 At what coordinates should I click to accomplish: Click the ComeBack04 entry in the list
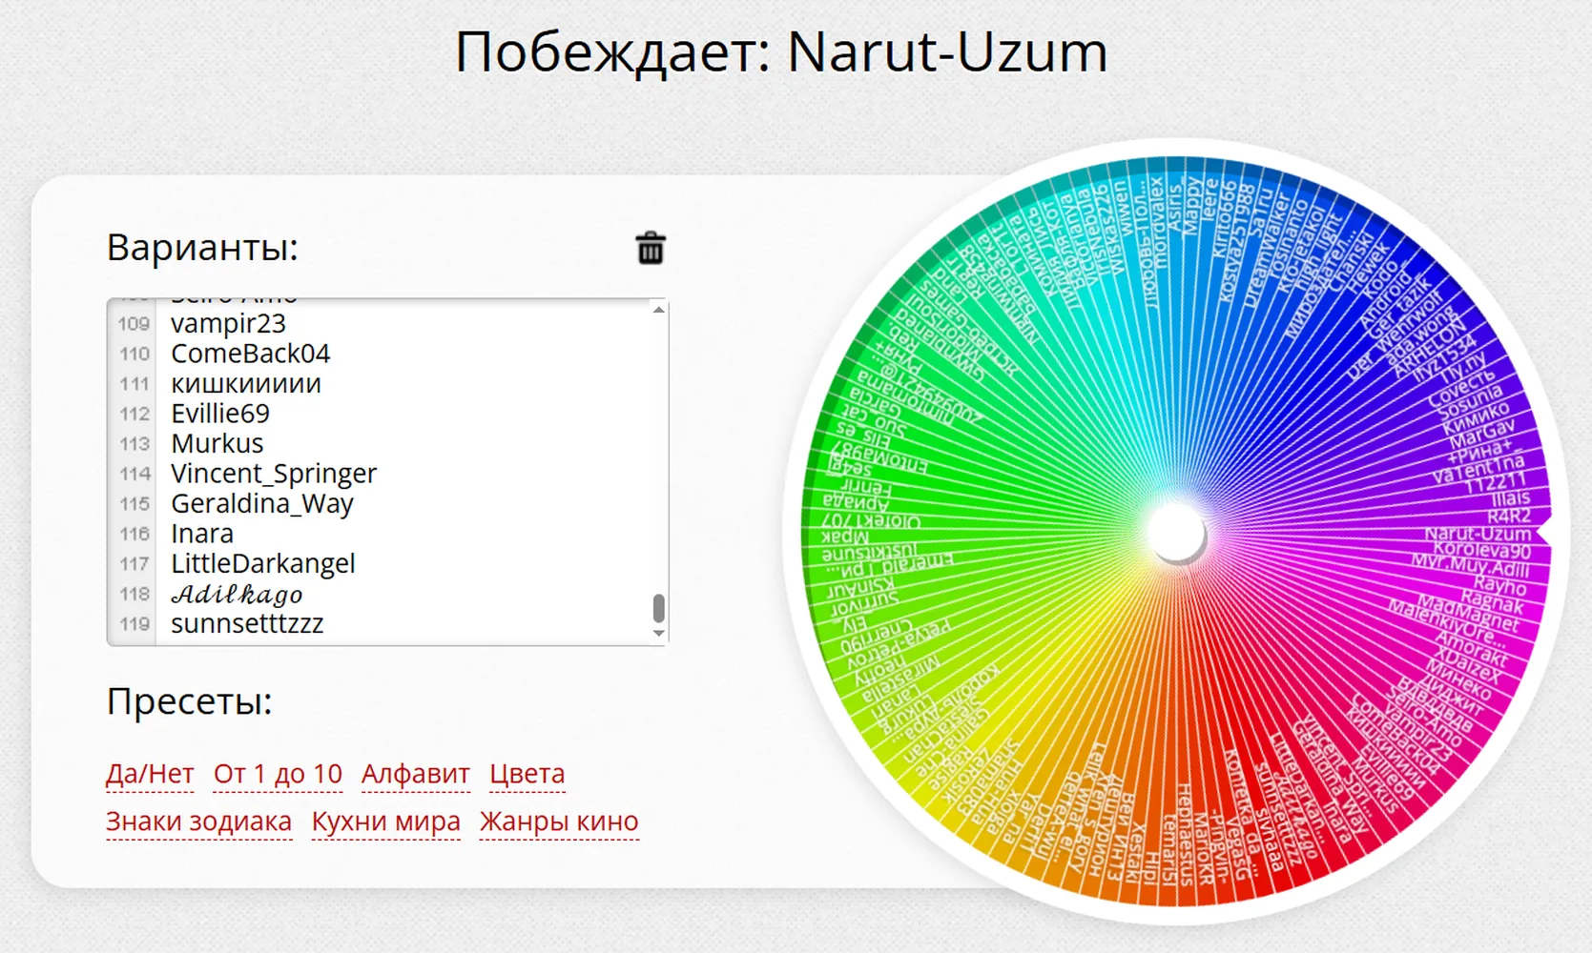[x=250, y=354]
